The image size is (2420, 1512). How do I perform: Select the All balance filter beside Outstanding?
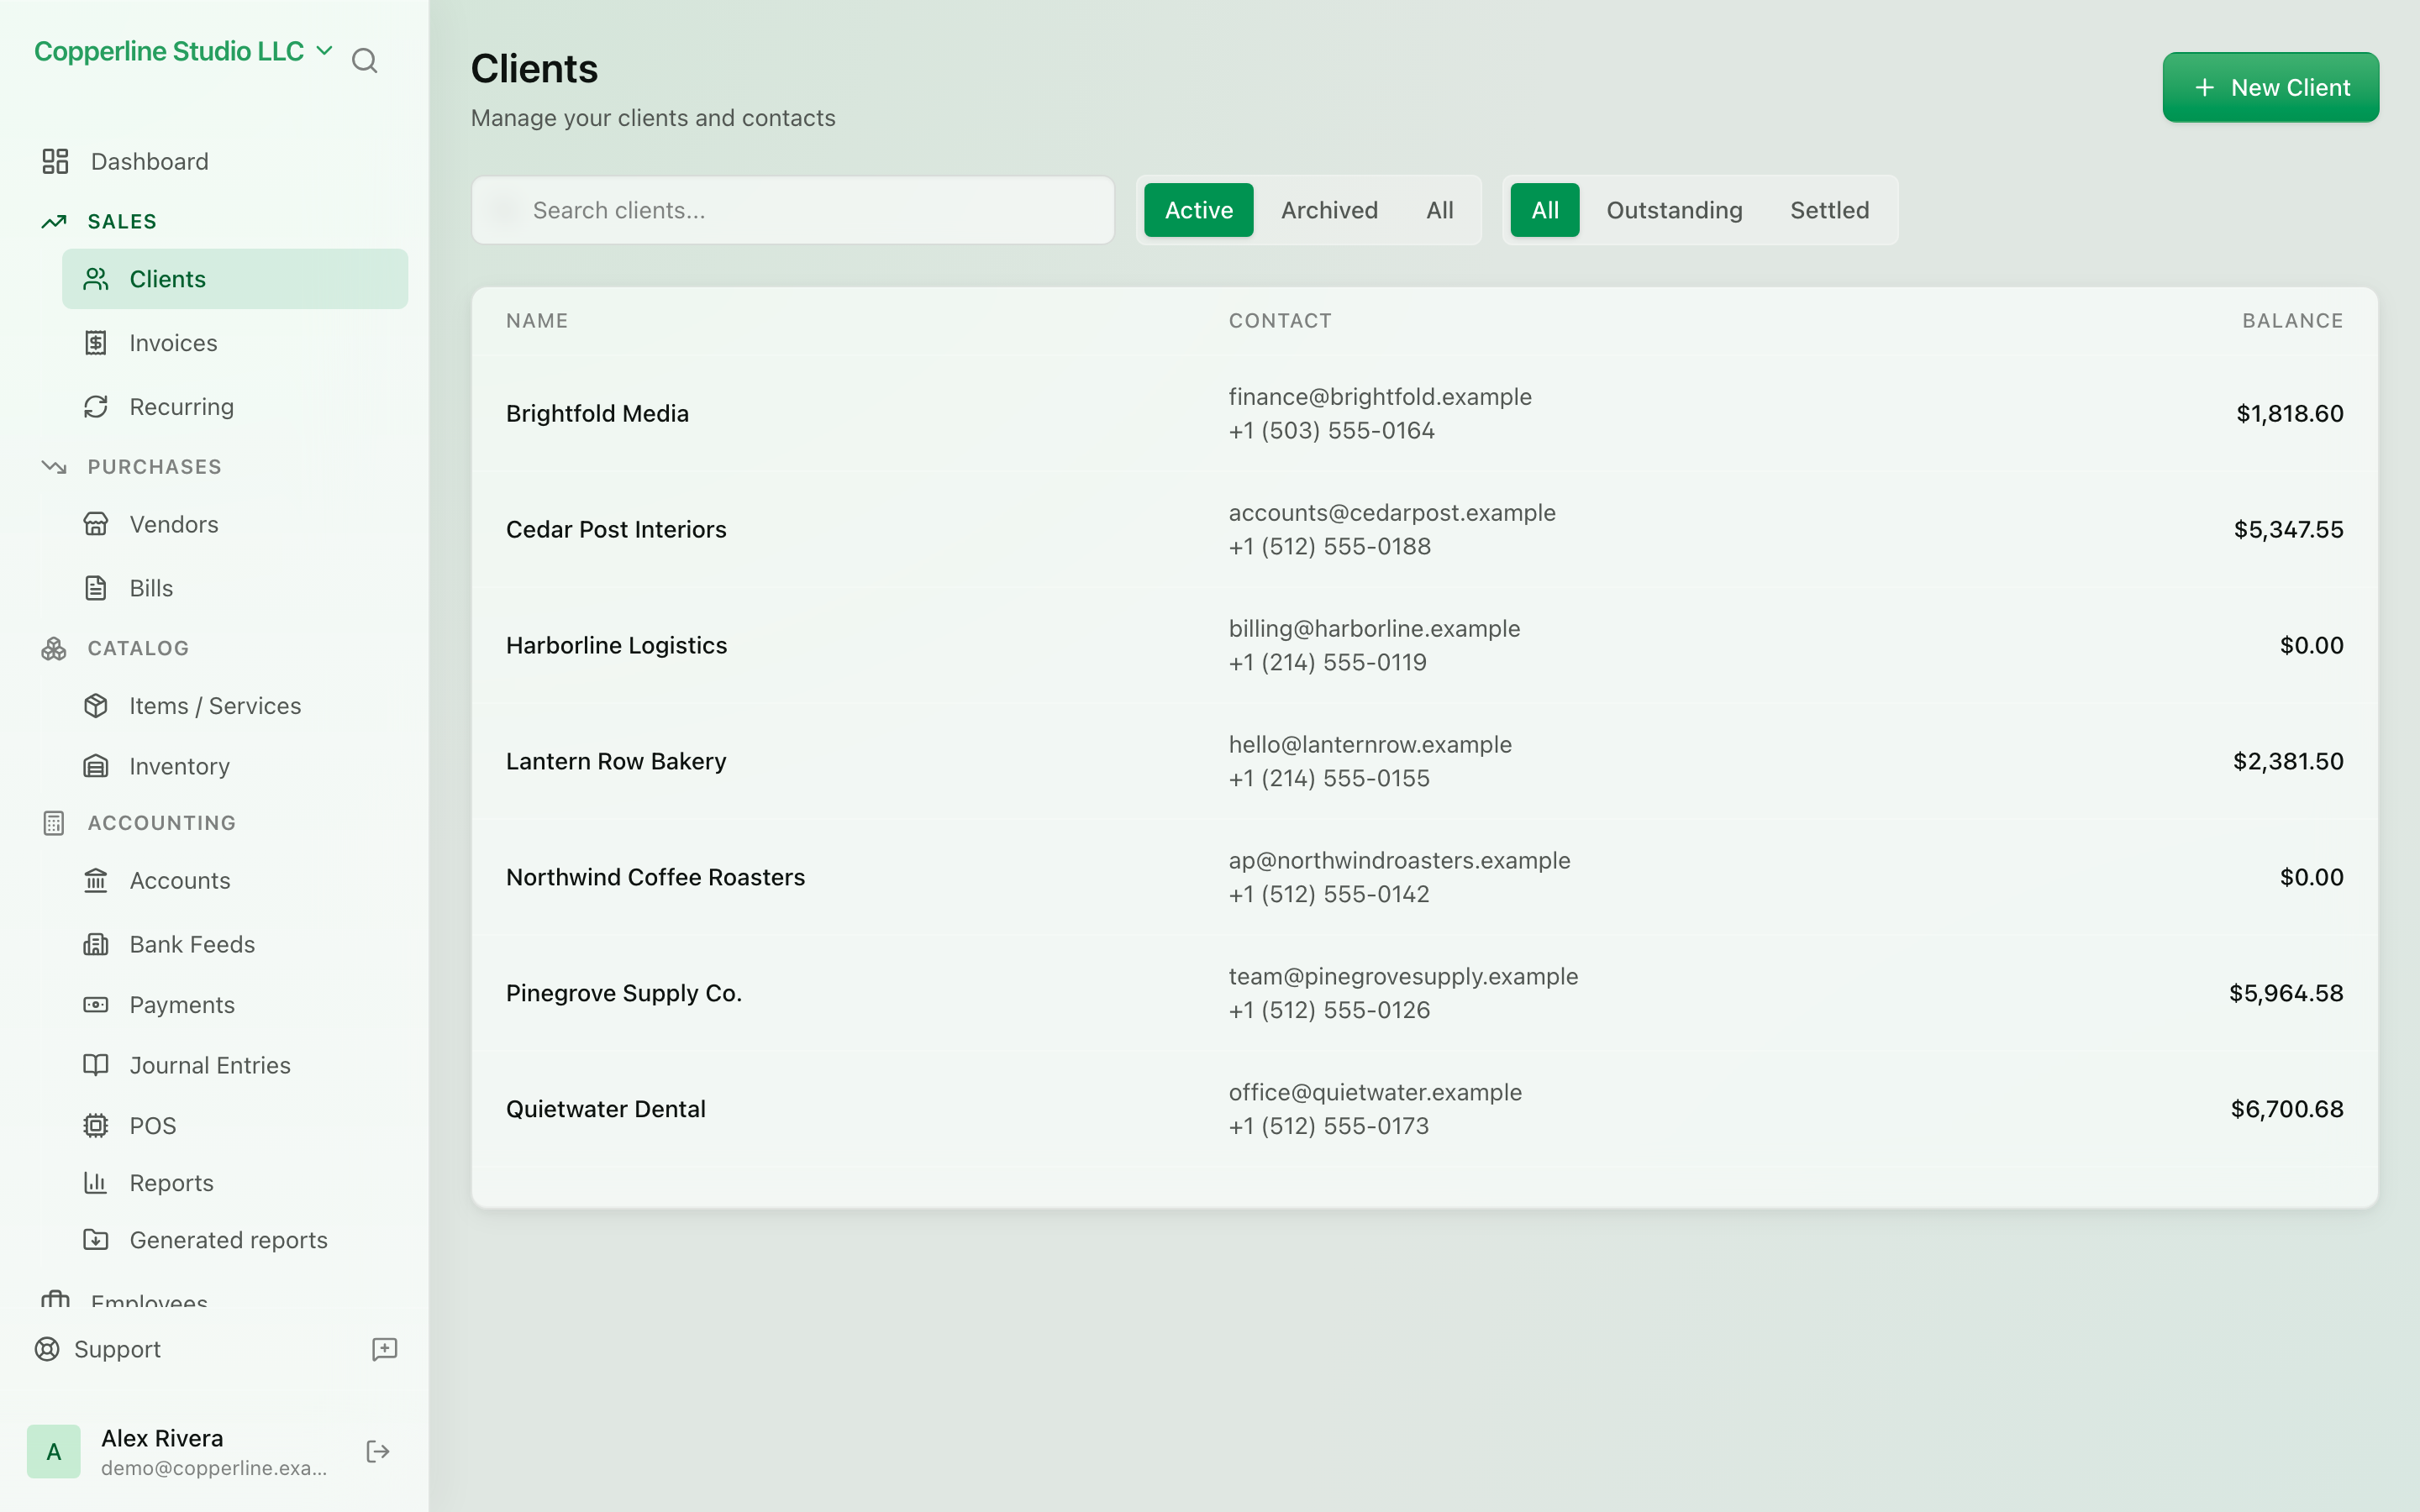coord(1544,210)
